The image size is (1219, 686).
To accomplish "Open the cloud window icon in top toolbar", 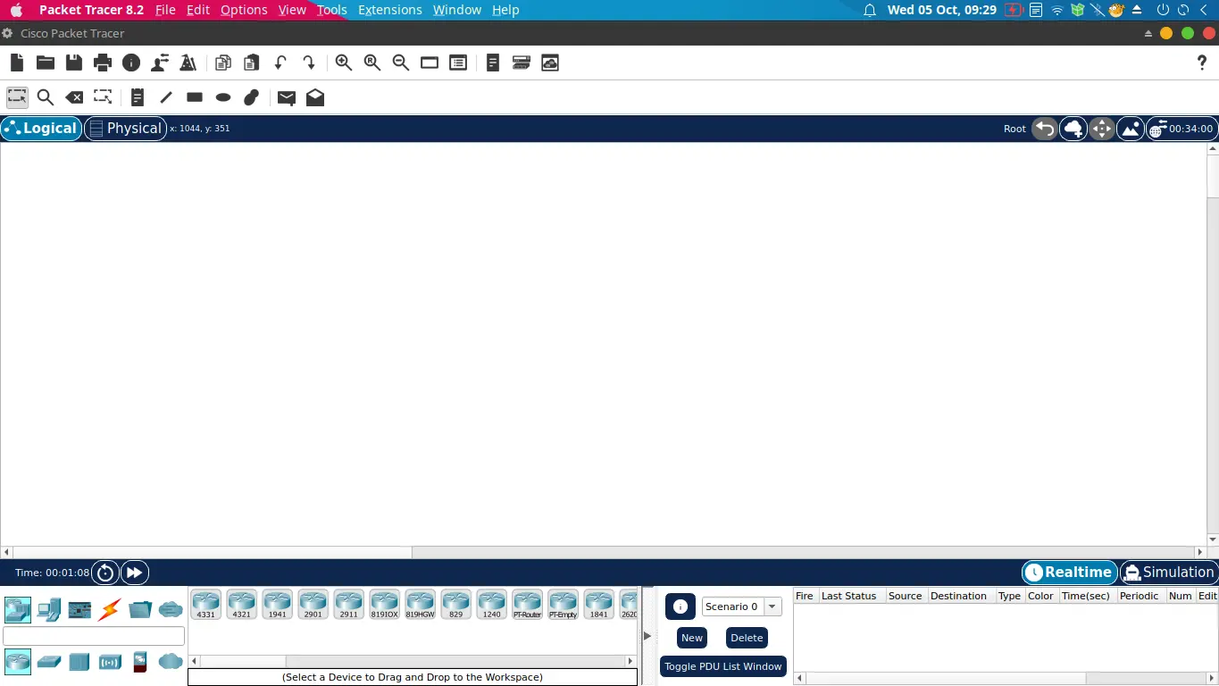I will [550, 63].
